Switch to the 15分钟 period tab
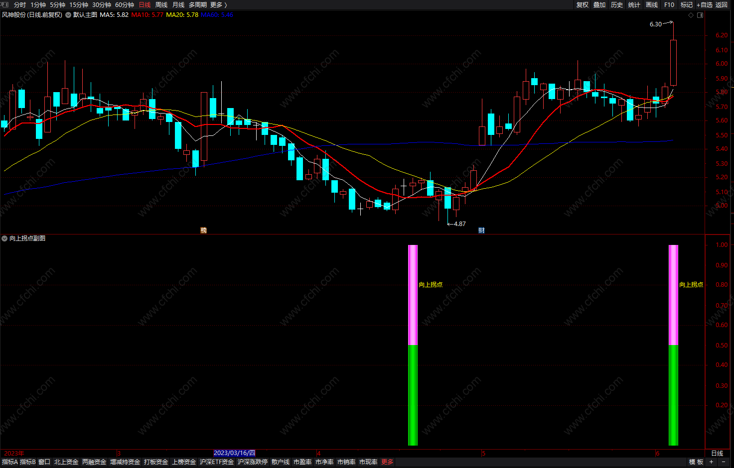734x468 pixels. click(x=79, y=4)
